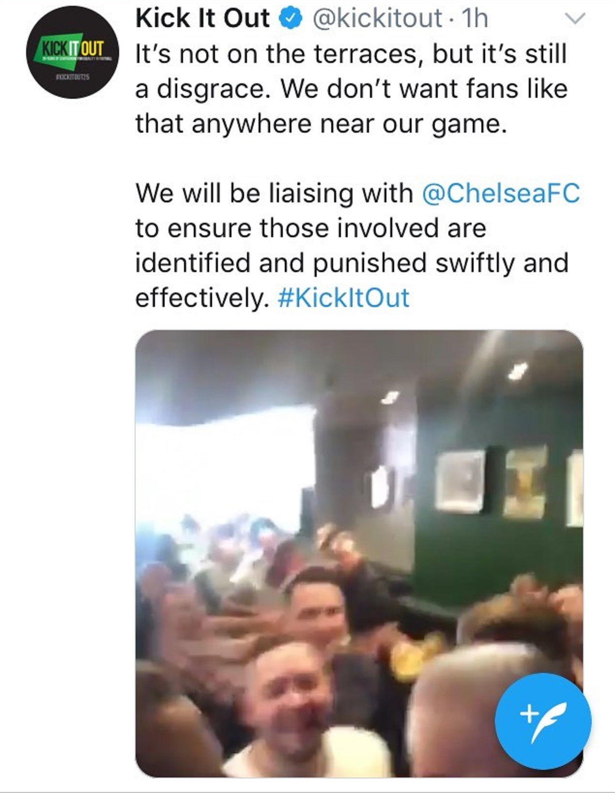The width and height of the screenshot is (615, 793).
Task: Open the #KickItOut hashtag
Action: tap(344, 297)
